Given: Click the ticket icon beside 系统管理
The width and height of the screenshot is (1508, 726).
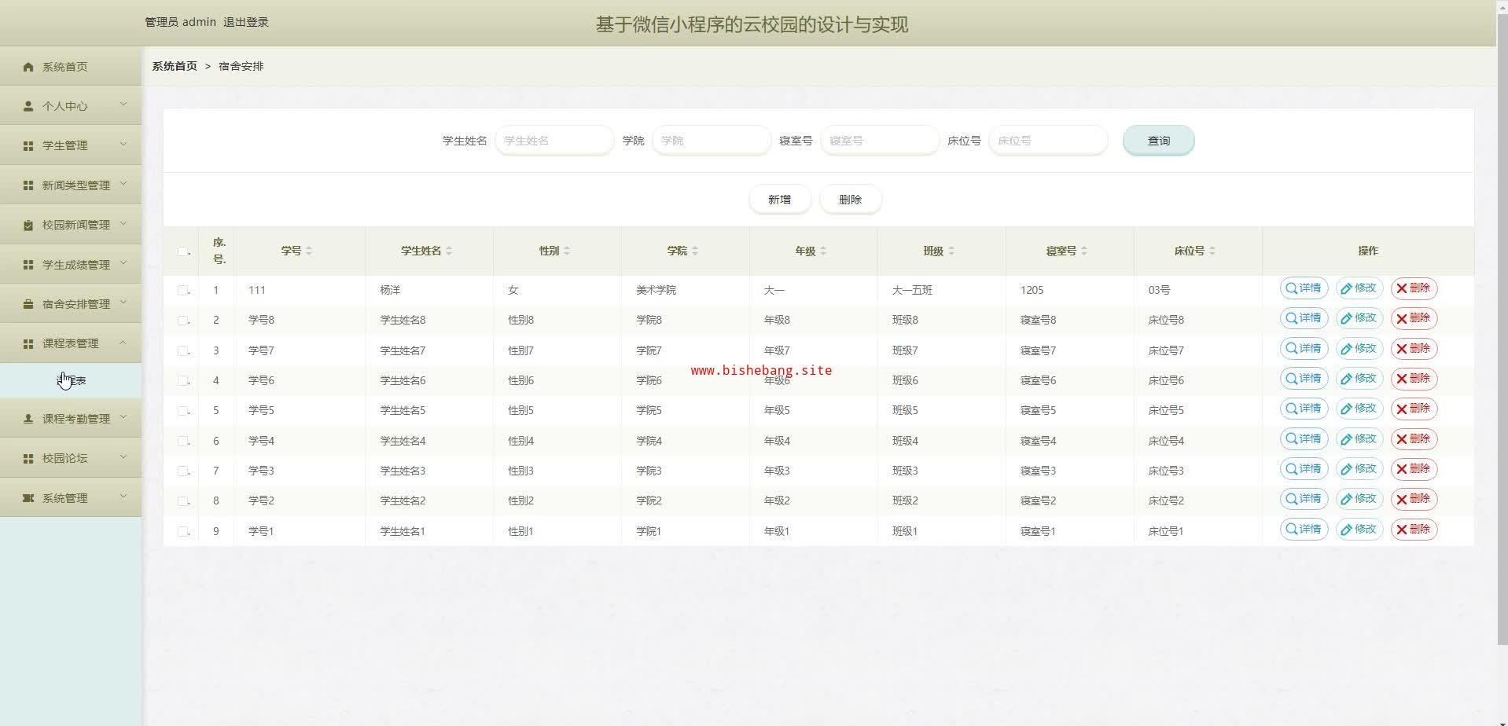Looking at the screenshot, I should coord(28,498).
